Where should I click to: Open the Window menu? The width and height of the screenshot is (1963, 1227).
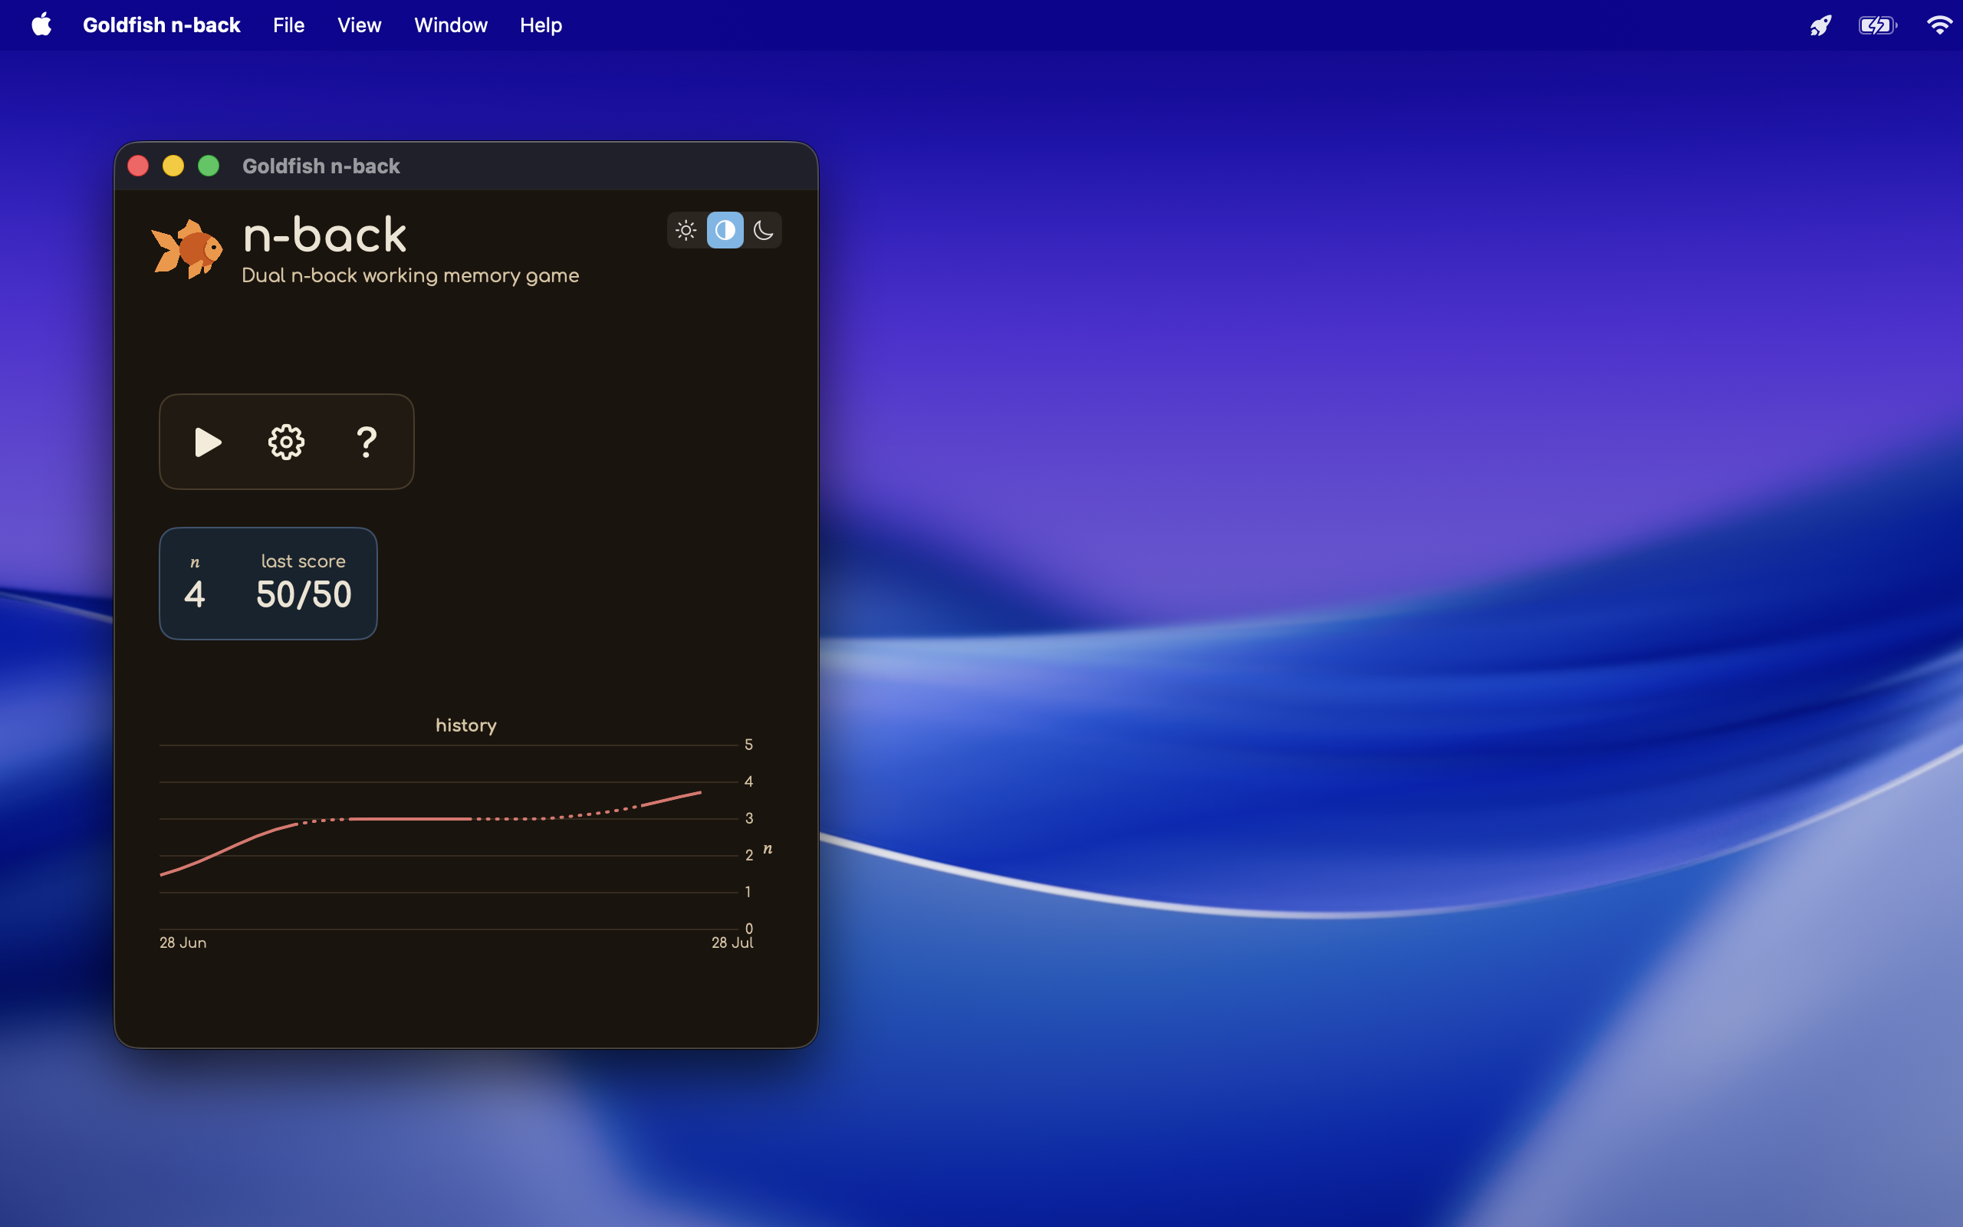[x=451, y=25]
